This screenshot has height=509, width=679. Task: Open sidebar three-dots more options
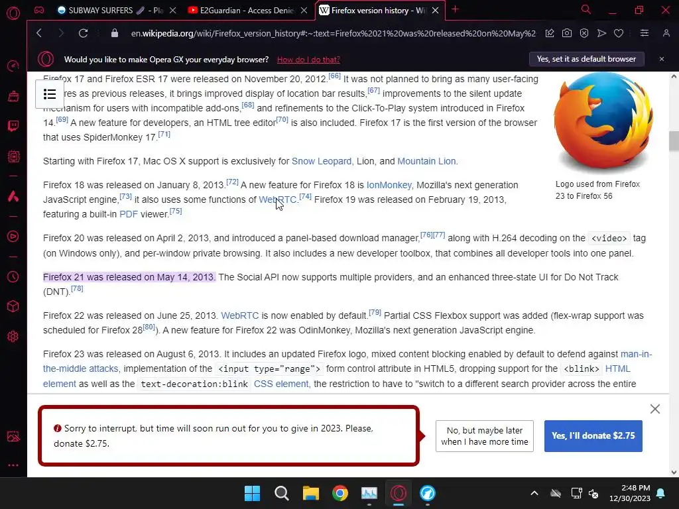[x=13, y=465]
